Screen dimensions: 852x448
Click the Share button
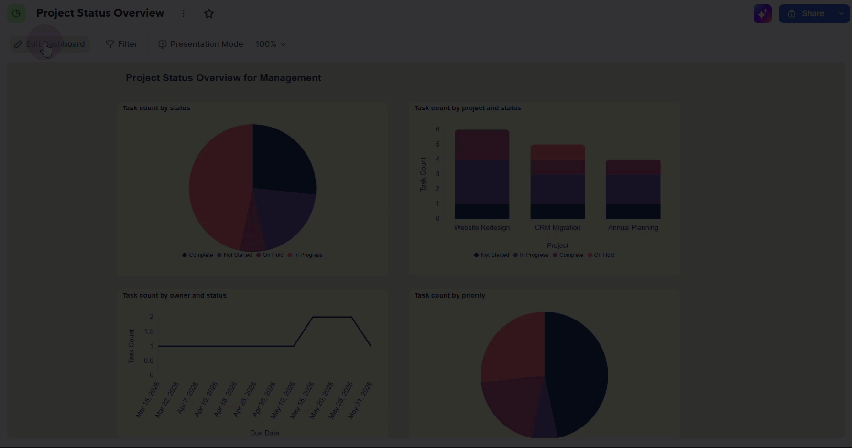coord(806,13)
